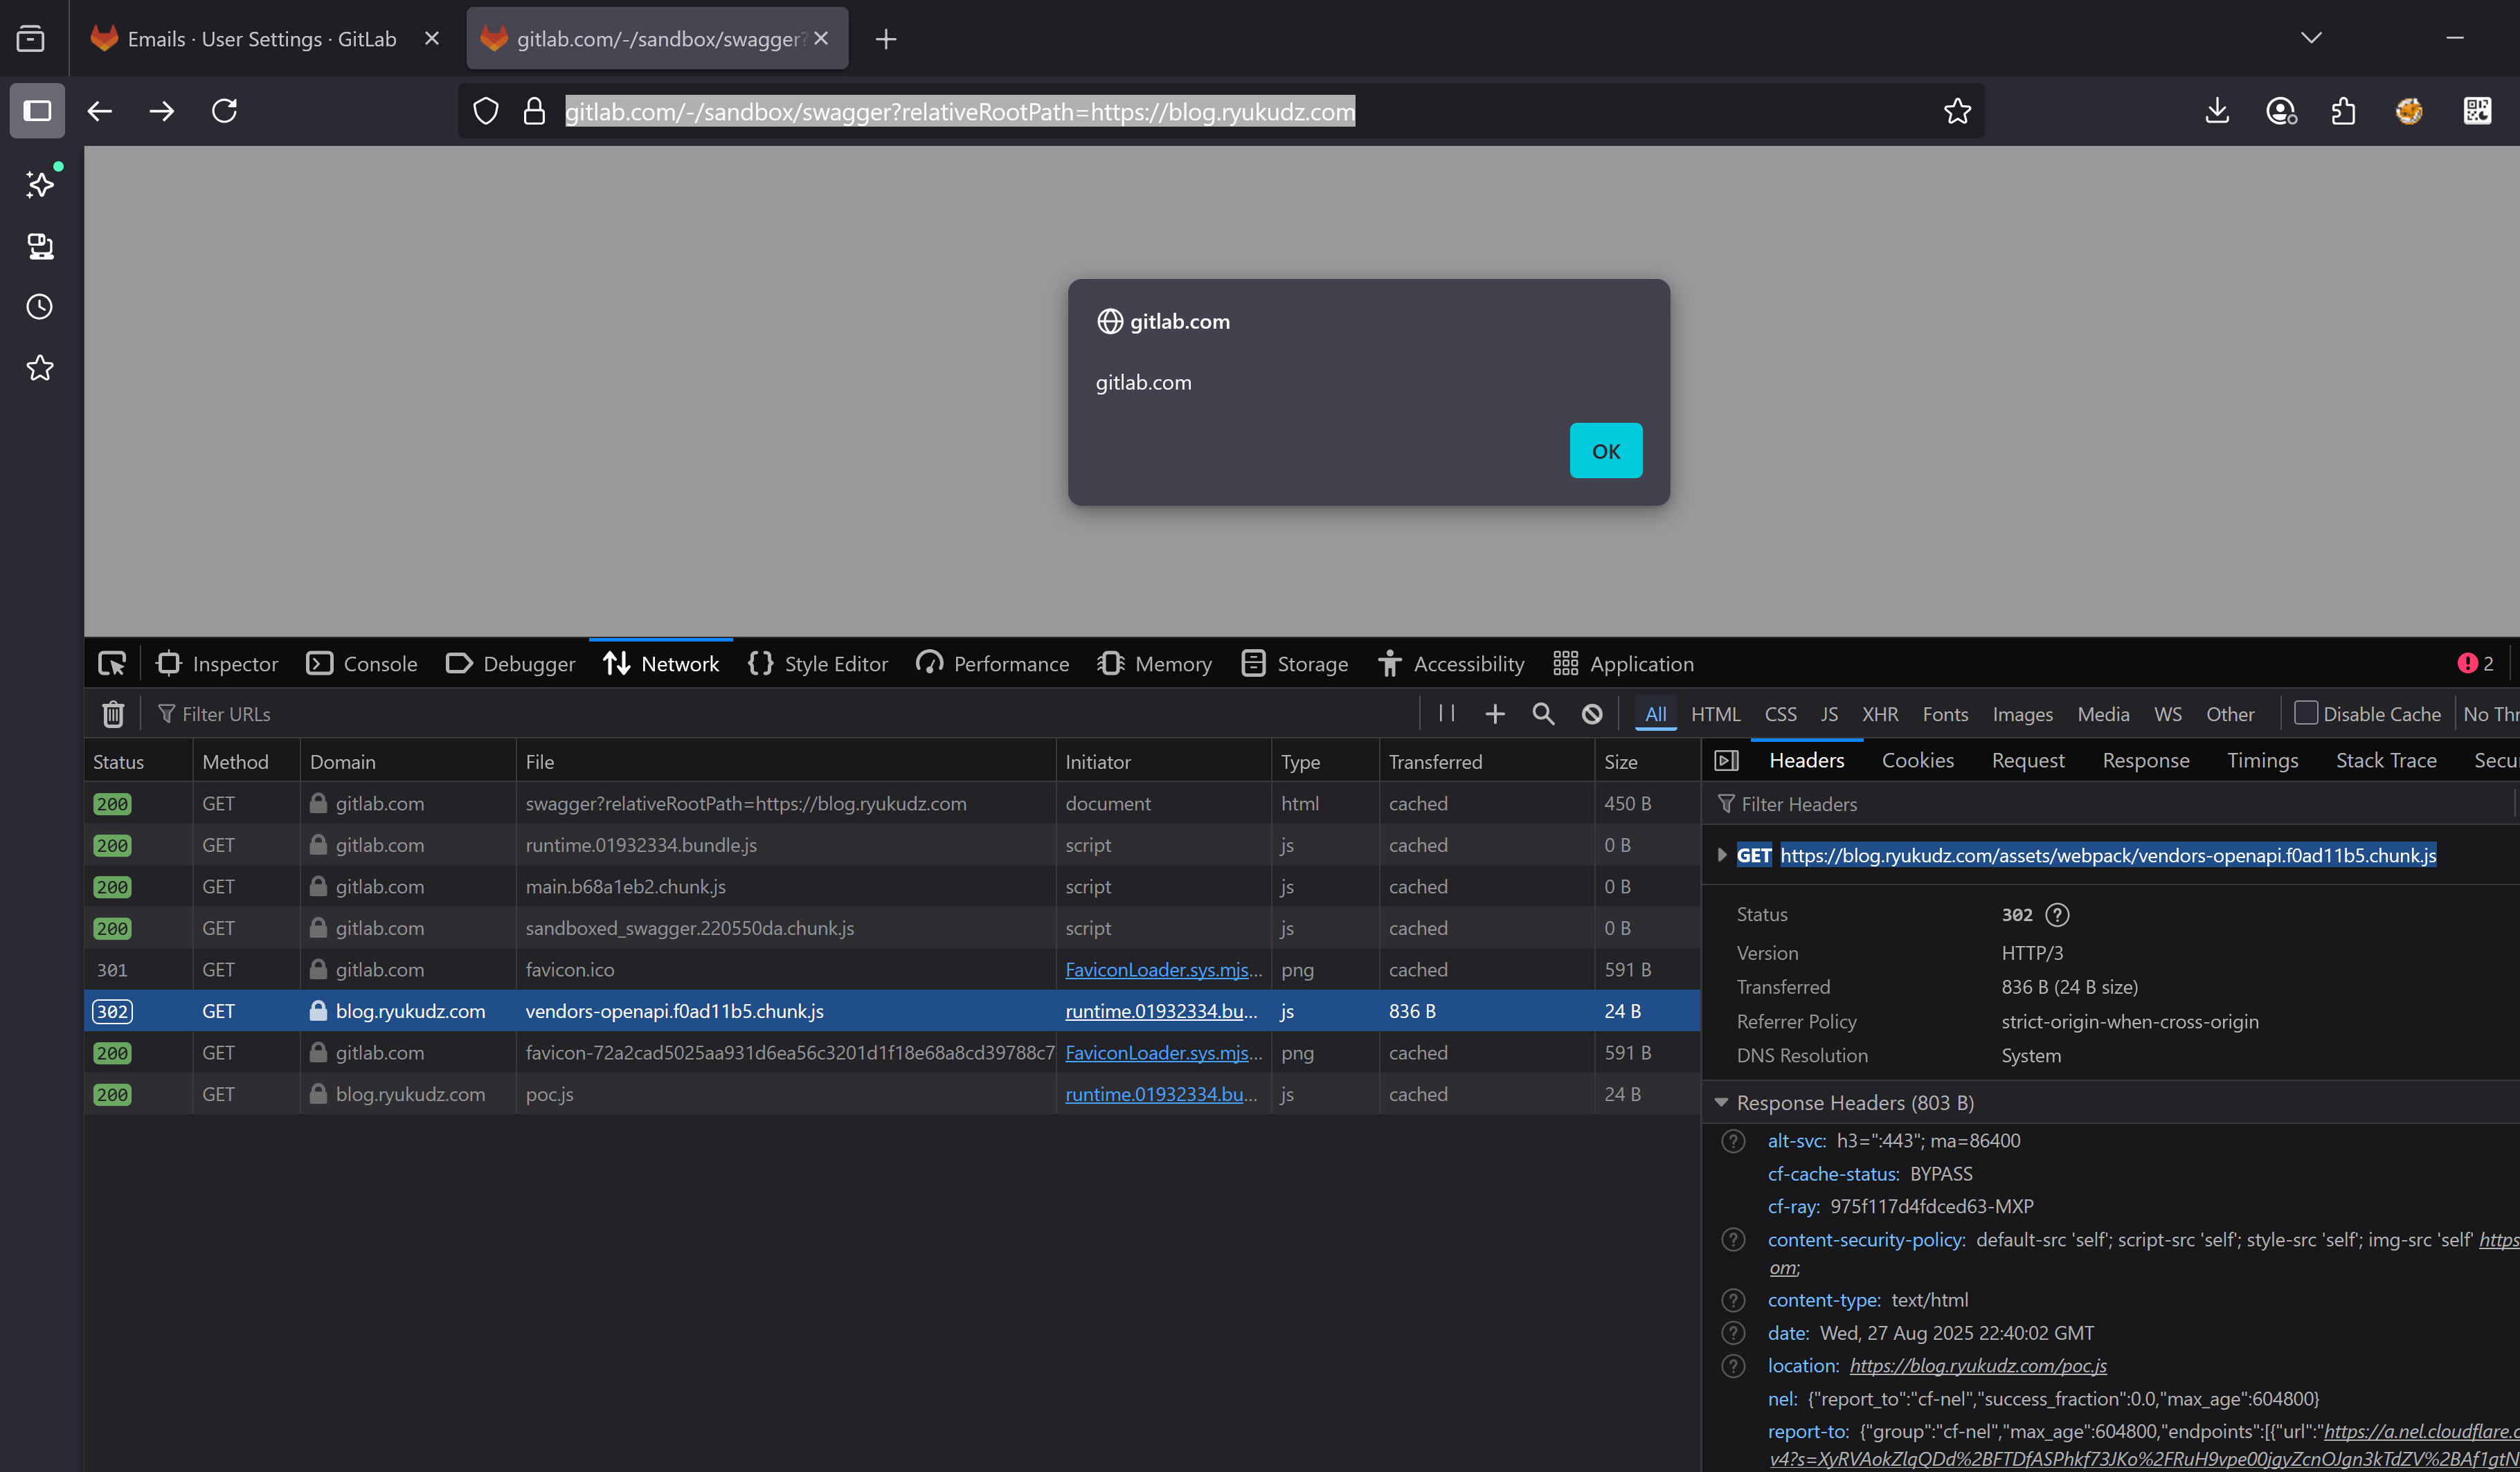Viewport: 2520px width, 1472px height.
Task: Open network search with the magnifier icon
Action: tap(1543, 714)
